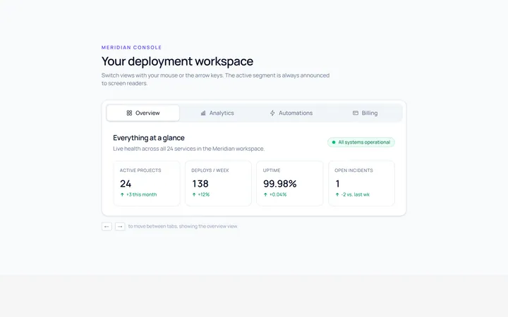Click the Analytics bar chart icon
Screen dimensions: 508x317
(x=203, y=113)
